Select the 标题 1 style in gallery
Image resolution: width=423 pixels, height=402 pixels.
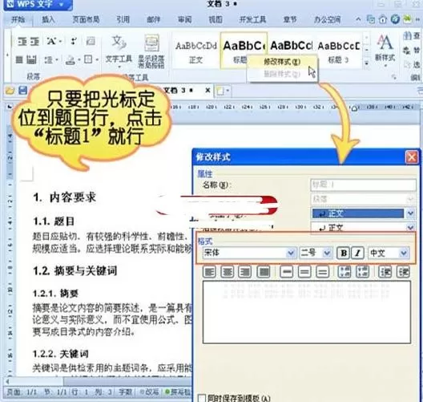click(x=244, y=51)
